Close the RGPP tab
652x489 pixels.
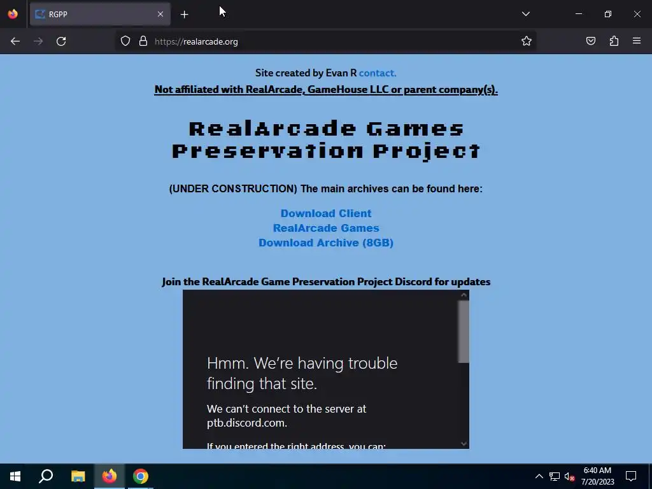click(160, 14)
